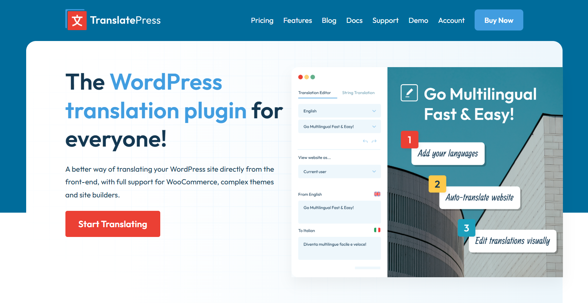Click the Start Translating button
The width and height of the screenshot is (588, 303).
(x=113, y=224)
